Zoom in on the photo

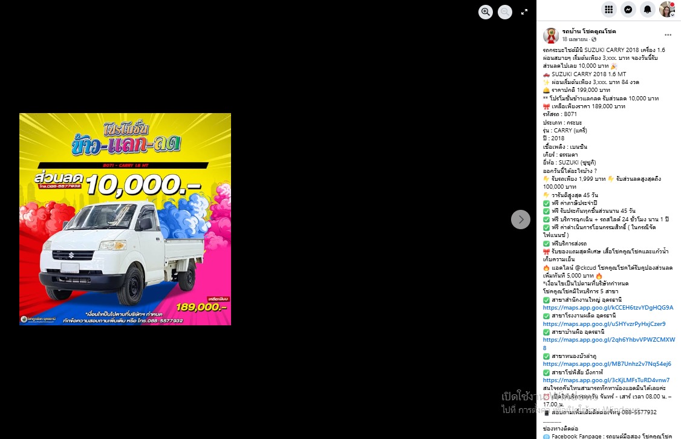pos(486,11)
